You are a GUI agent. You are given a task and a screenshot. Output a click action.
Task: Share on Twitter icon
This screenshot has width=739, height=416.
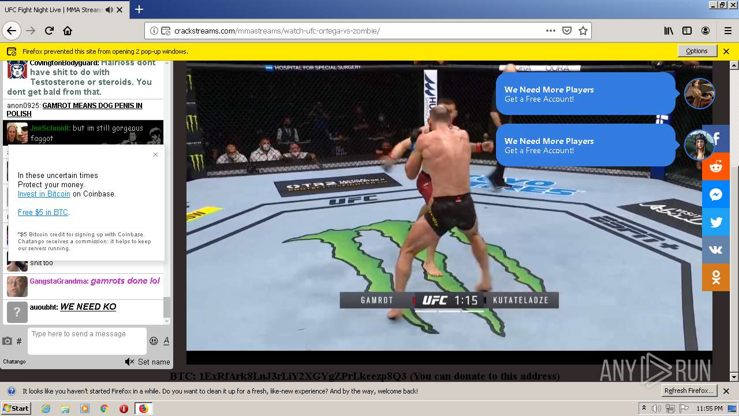(x=716, y=222)
